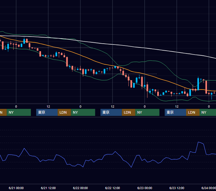Click the '6/23 12:00' time axis label

click(177, 188)
